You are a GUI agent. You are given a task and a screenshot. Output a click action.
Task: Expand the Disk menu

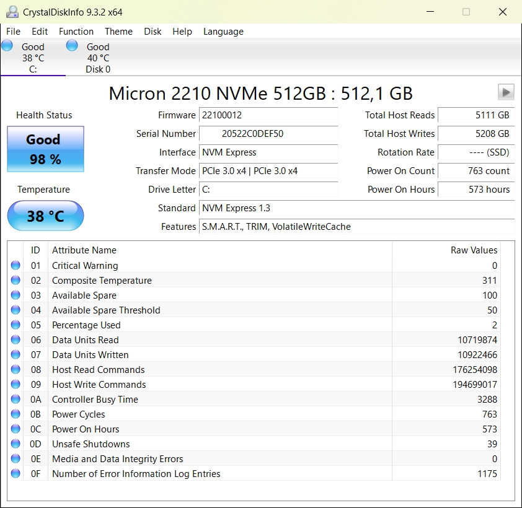[x=153, y=32]
